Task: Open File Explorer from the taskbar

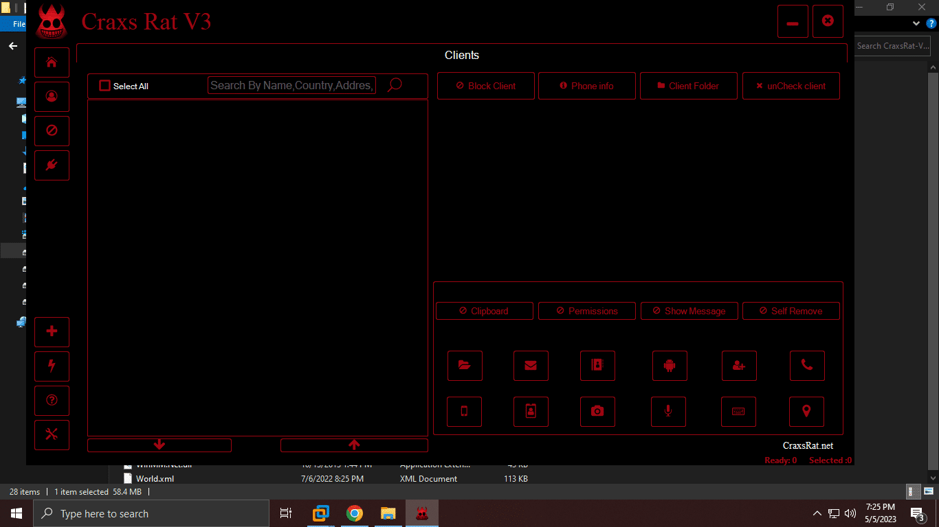Action: 388,513
